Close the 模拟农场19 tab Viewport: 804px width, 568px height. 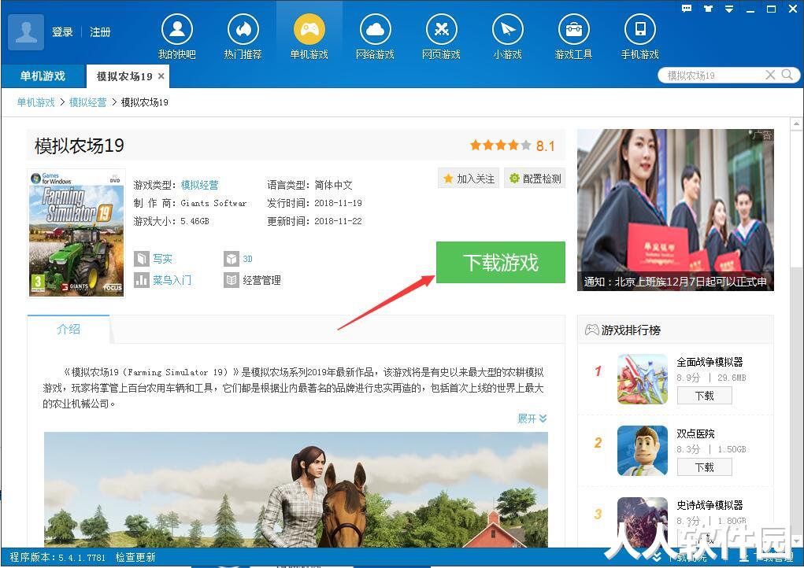coord(161,76)
